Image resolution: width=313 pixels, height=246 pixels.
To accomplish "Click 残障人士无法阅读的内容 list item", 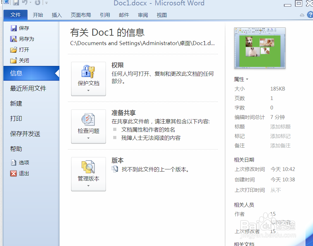I will click(x=151, y=138).
